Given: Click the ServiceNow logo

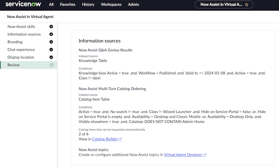Looking at the screenshot, I should [x=23, y=4].
